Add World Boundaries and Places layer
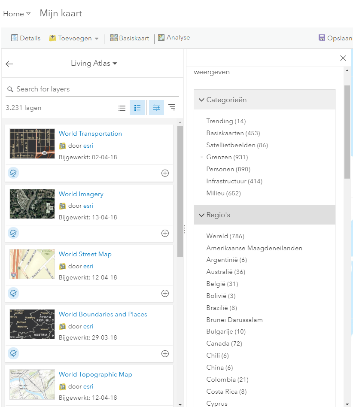Viewport: 353px width, 407px height. (x=165, y=353)
